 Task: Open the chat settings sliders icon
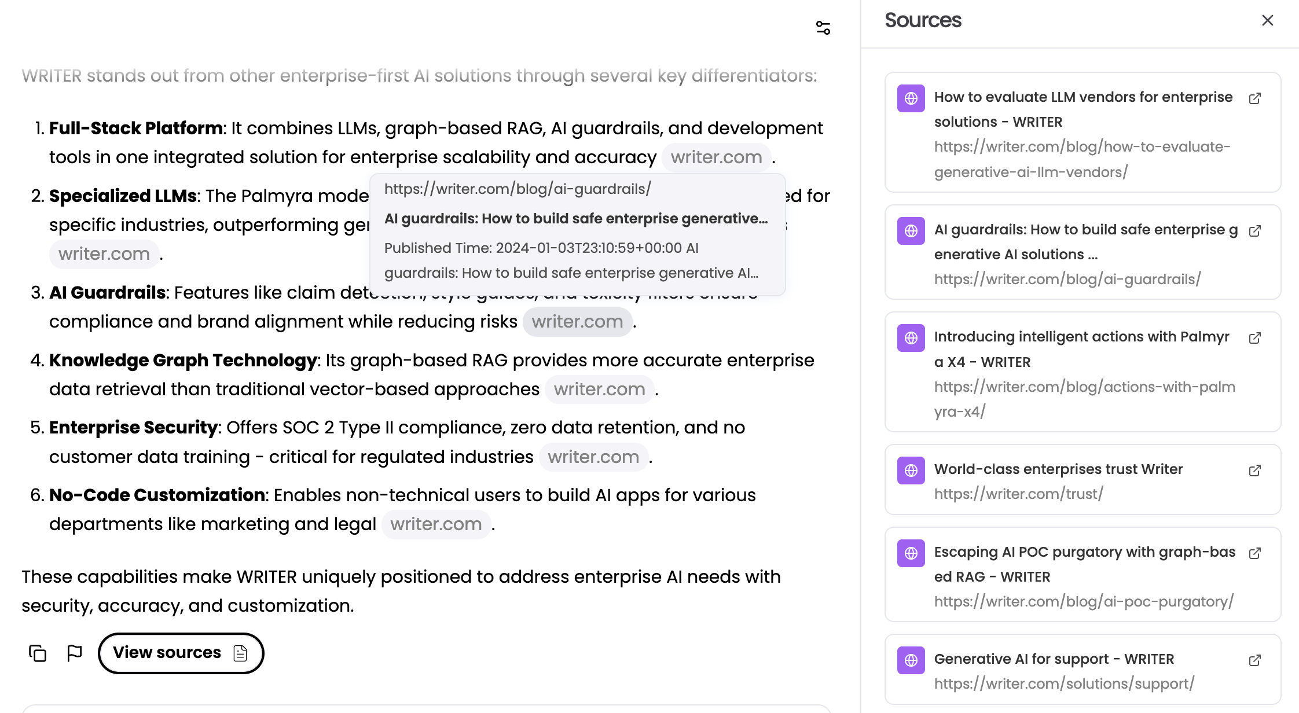(x=823, y=28)
